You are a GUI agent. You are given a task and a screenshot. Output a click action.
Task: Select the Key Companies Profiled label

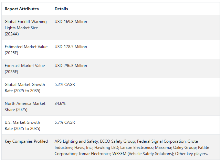pos(26,141)
